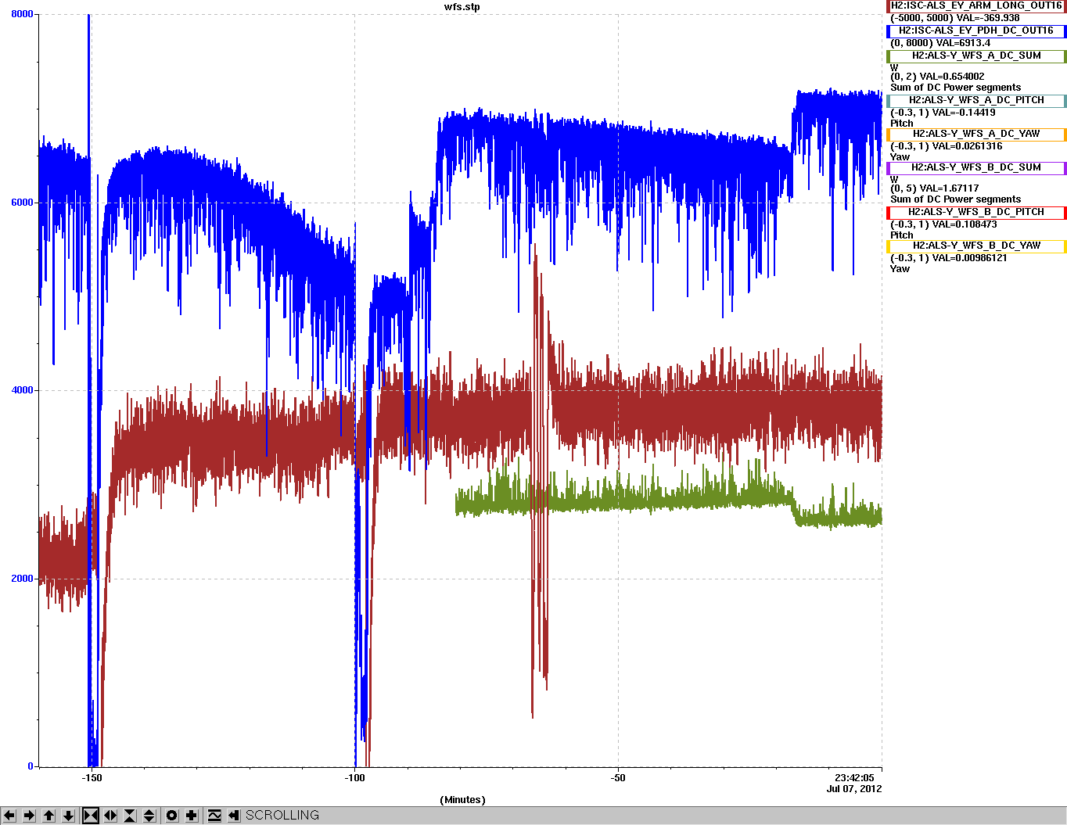Click the 2000 y-axis label
The height and width of the screenshot is (825, 1067).
point(23,579)
